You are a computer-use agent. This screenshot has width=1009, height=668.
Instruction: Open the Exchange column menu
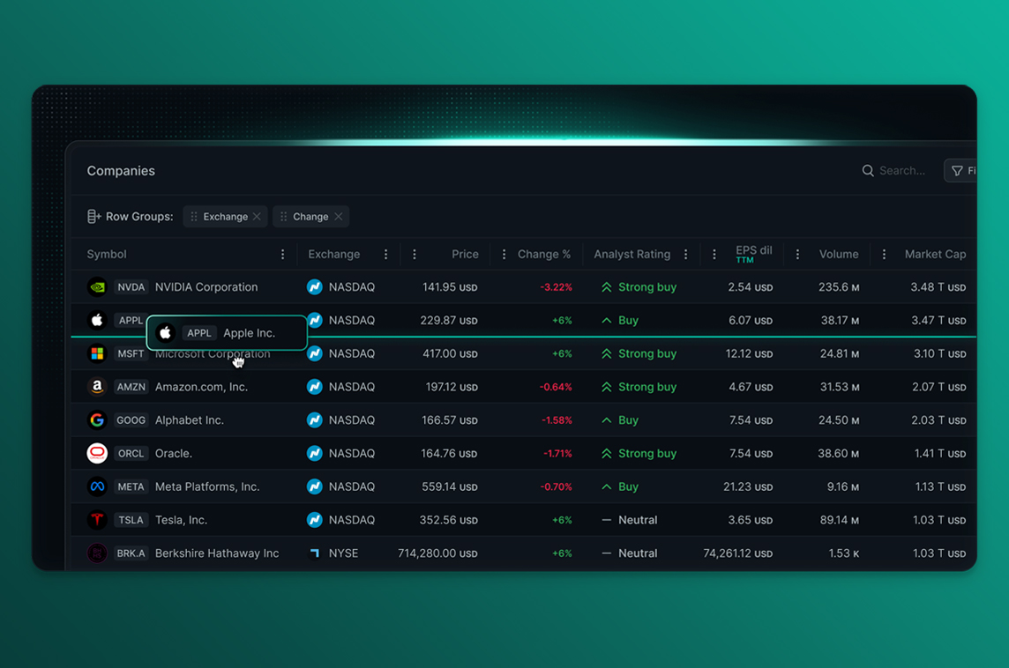pyautogui.click(x=386, y=254)
